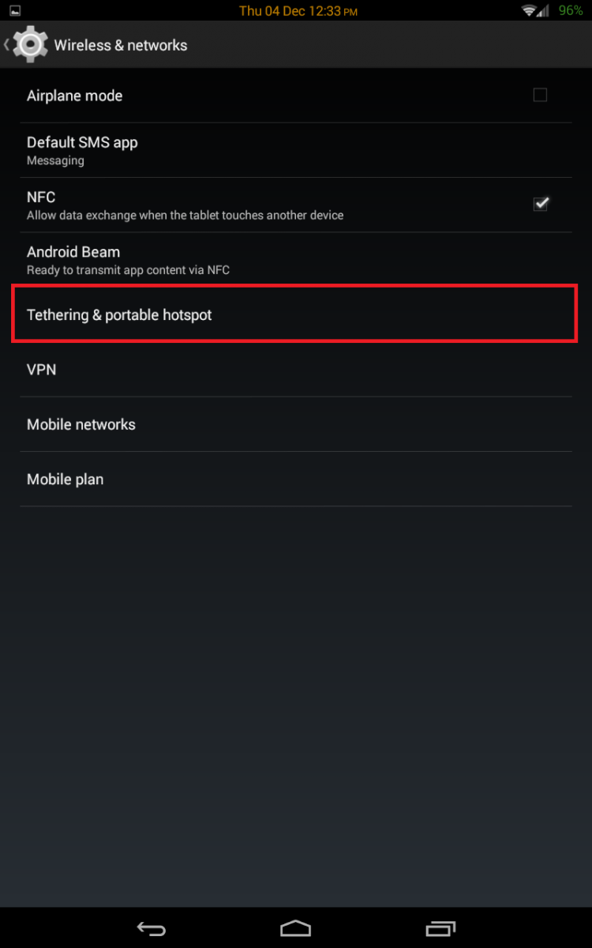Open Default SMS app chooser
Viewport: 592px width, 948px height.
(x=295, y=150)
